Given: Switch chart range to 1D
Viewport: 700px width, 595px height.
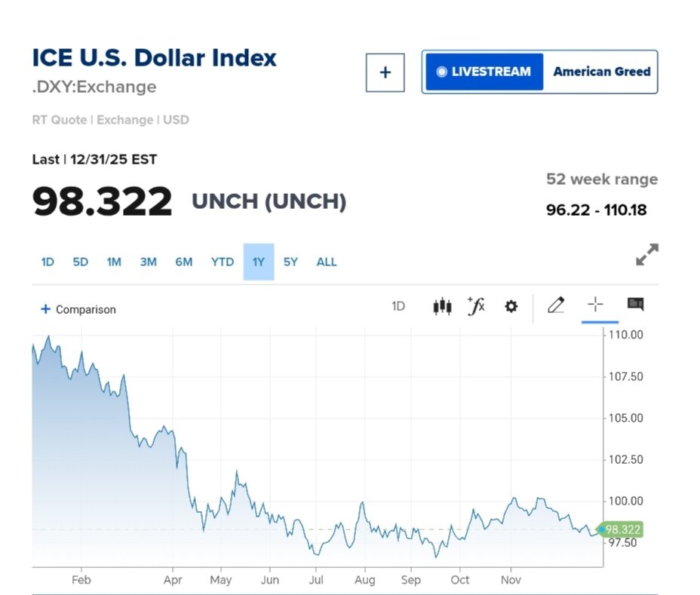Looking at the screenshot, I should click(48, 262).
